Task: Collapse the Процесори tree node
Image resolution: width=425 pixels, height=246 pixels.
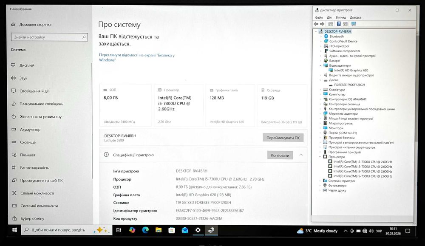Action: [x=320, y=157]
